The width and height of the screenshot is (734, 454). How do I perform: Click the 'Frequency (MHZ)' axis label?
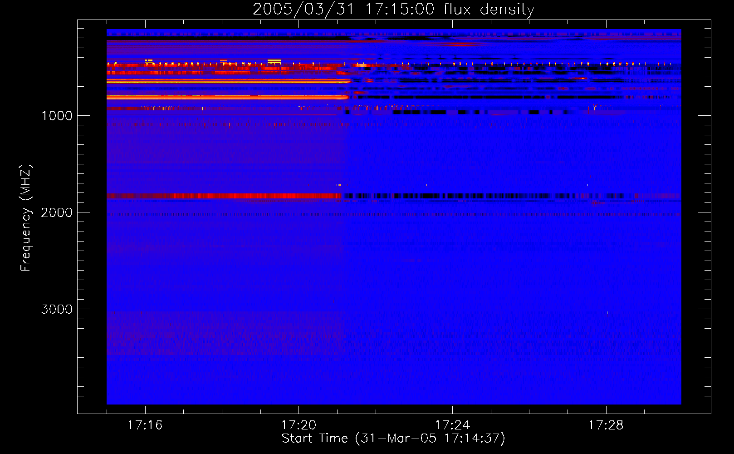pyautogui.click(x=26, y=218)
